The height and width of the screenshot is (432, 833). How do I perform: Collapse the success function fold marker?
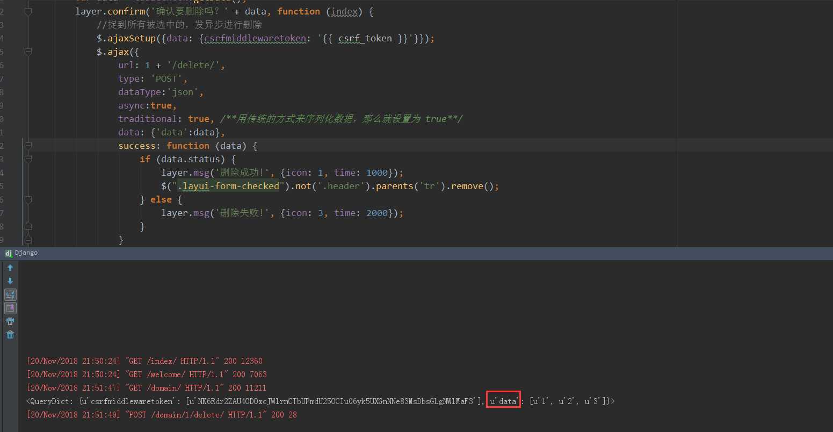click(x=28, y=146)
